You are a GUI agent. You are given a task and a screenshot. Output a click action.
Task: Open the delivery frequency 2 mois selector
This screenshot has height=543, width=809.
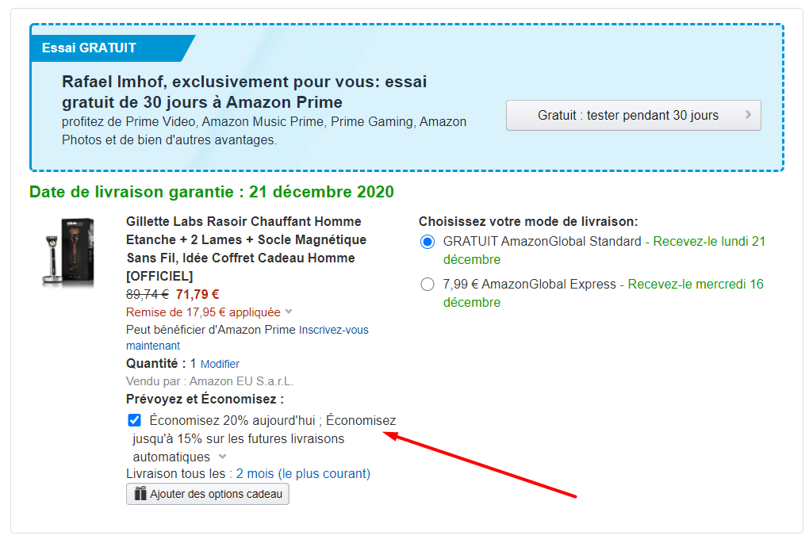pyautogui.click(x=303, y=474)
